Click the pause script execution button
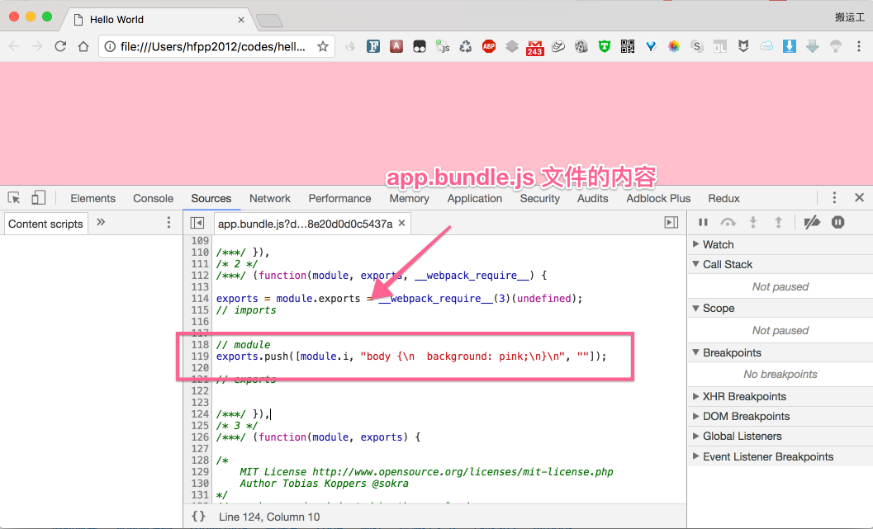This screenshot has height=529, width=873. point(704,222)
